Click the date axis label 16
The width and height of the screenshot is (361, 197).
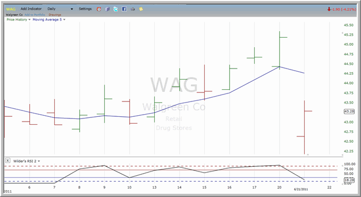[229, 187]
